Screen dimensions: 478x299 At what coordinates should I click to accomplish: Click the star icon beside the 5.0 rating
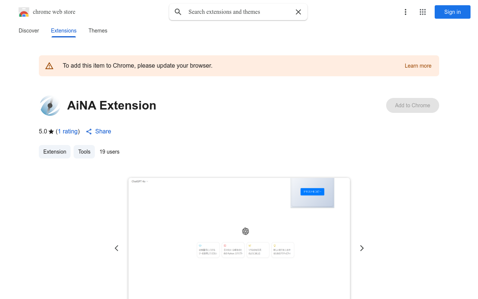(51, 131)
